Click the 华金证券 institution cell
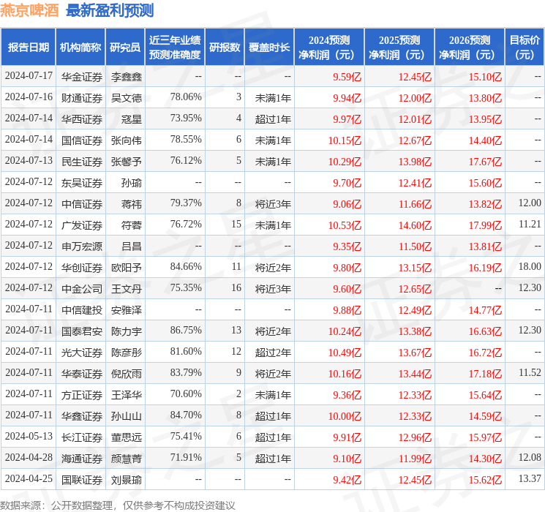This screenshot has width=545, height=512. 82,77
